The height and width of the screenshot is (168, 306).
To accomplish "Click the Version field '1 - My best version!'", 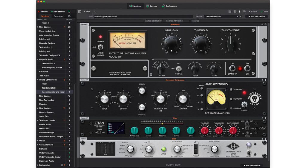I will pyautogui.click(x=220, y=17).
